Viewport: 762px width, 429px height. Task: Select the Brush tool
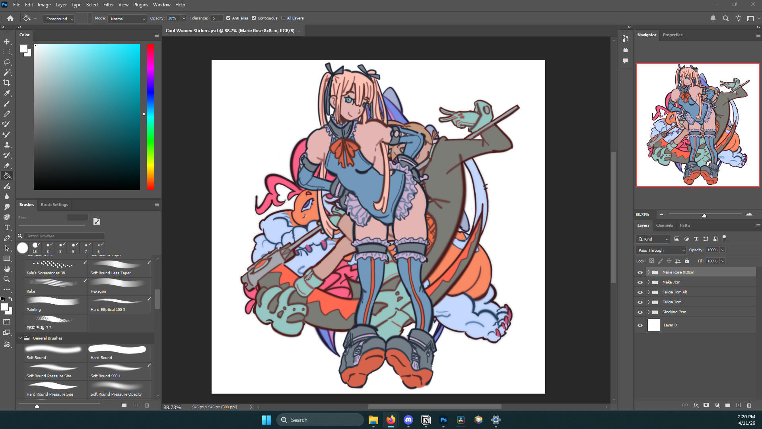7,103
